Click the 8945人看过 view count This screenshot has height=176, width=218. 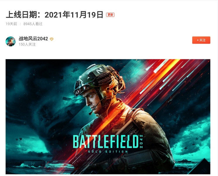(x=33, y=24)
